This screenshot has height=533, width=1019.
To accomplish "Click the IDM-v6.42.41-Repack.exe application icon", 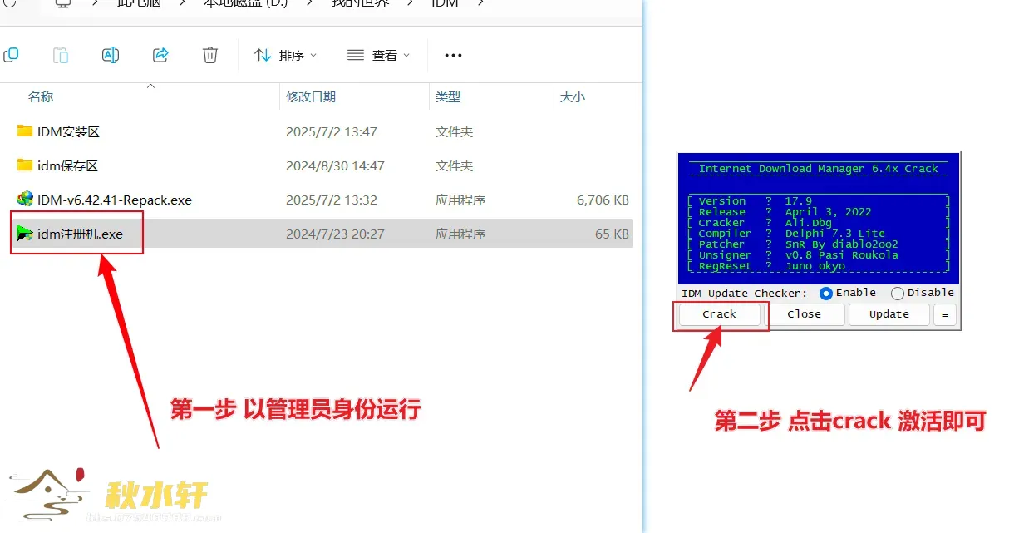I will 24,200.
